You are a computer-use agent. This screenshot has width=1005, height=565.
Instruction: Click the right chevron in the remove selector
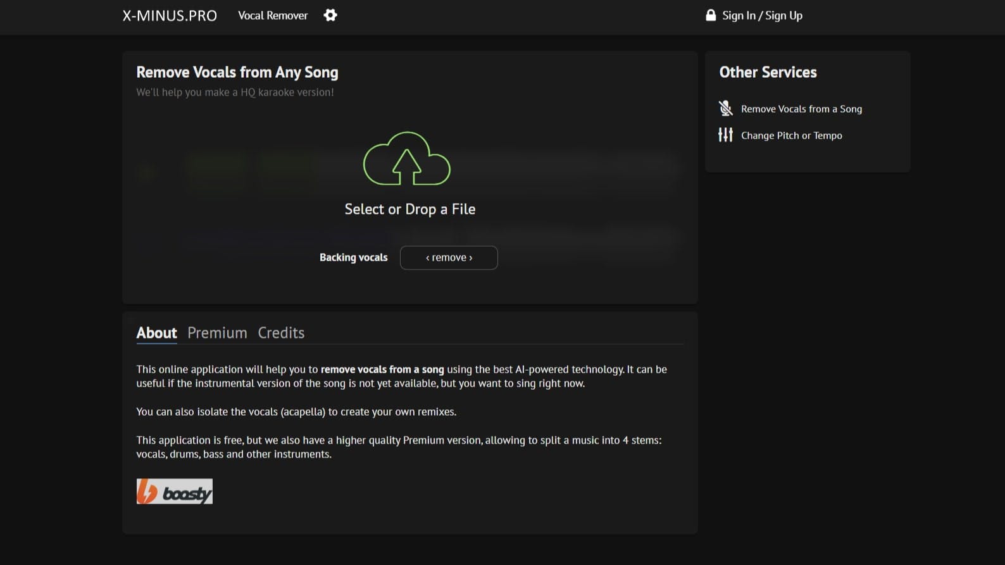tap(471, 258)
